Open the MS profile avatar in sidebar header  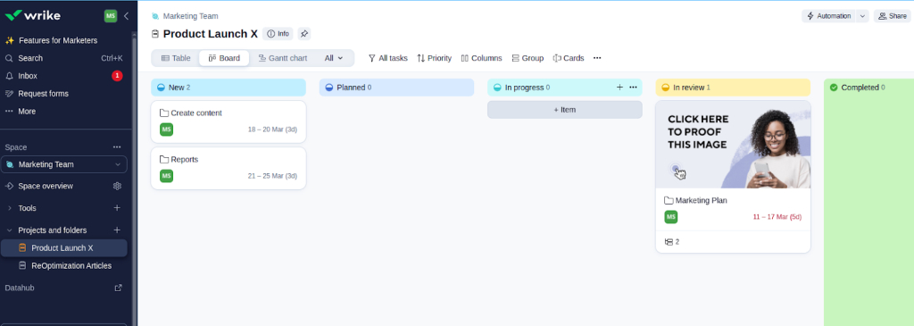click(x=111, y=16)
